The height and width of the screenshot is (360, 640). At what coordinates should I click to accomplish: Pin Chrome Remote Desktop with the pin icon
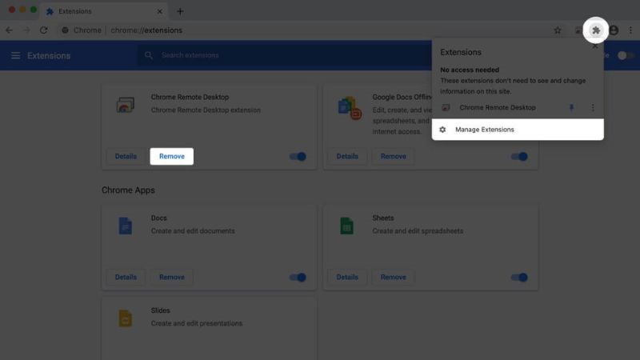pyautogui.click(x=571, y=108)
